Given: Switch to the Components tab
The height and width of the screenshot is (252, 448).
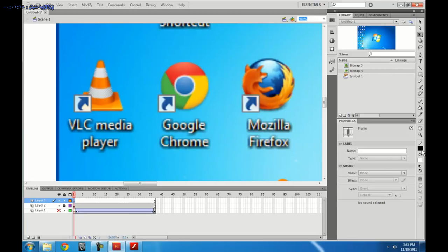Looking at the screenshot, I should pyautogui.click(x=378, y=15).
